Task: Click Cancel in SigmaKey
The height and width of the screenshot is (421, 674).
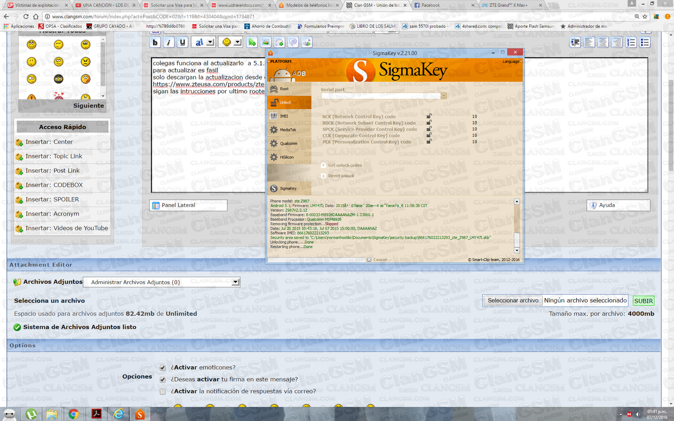Action: (x=377, y=260)
